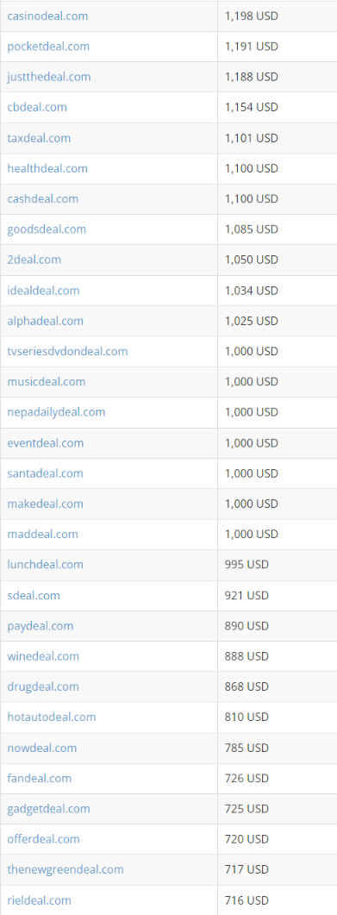This screenshot has height=915, width=337.
Task: Visit the lunchdeal.com link
Action: 45,564
